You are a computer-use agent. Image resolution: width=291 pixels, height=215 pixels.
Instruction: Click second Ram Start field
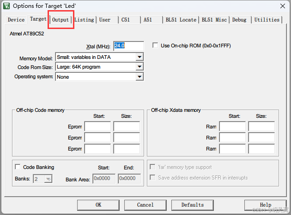tap(232, 138)
